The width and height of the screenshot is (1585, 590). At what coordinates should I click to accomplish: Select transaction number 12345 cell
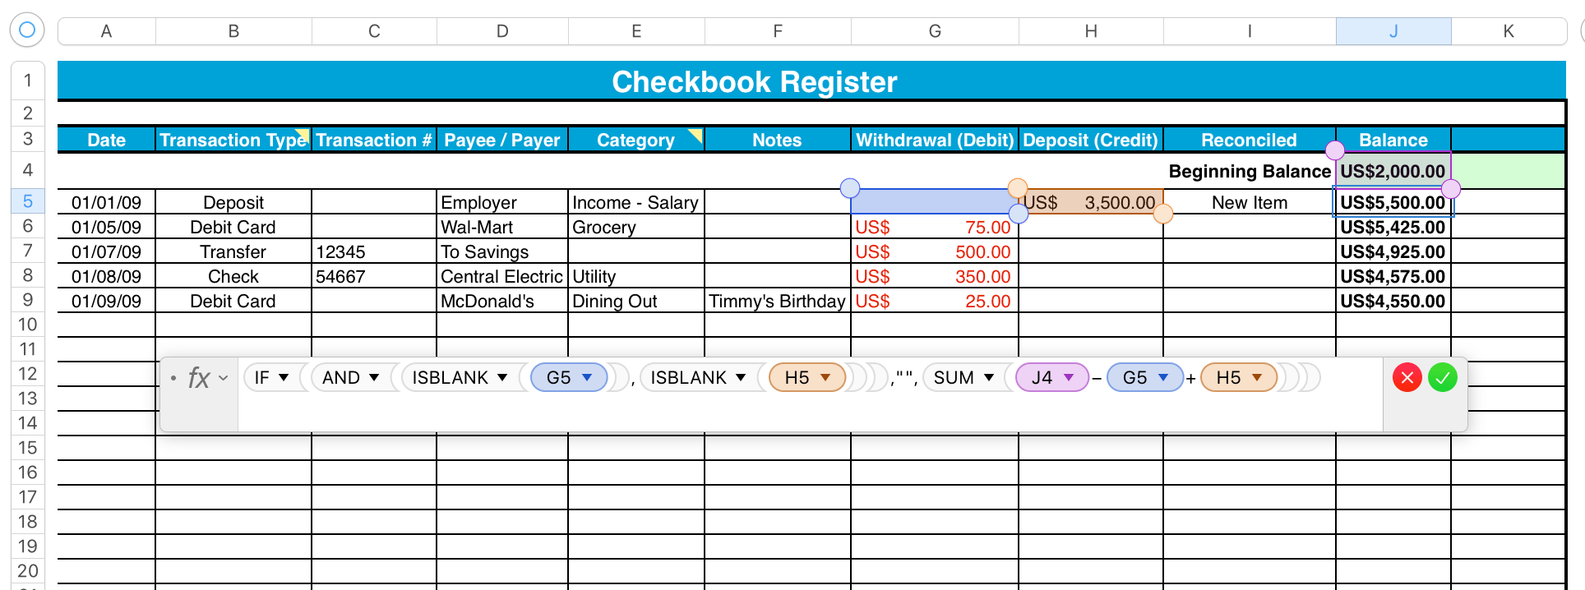(x=374, y=251)
